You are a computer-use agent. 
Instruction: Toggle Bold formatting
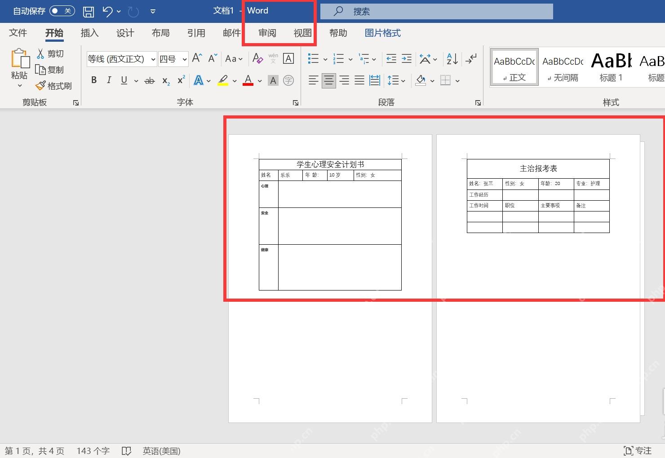(x=94, y=80)
